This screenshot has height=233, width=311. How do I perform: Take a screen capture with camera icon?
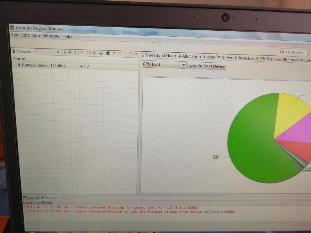pos(101,53)
